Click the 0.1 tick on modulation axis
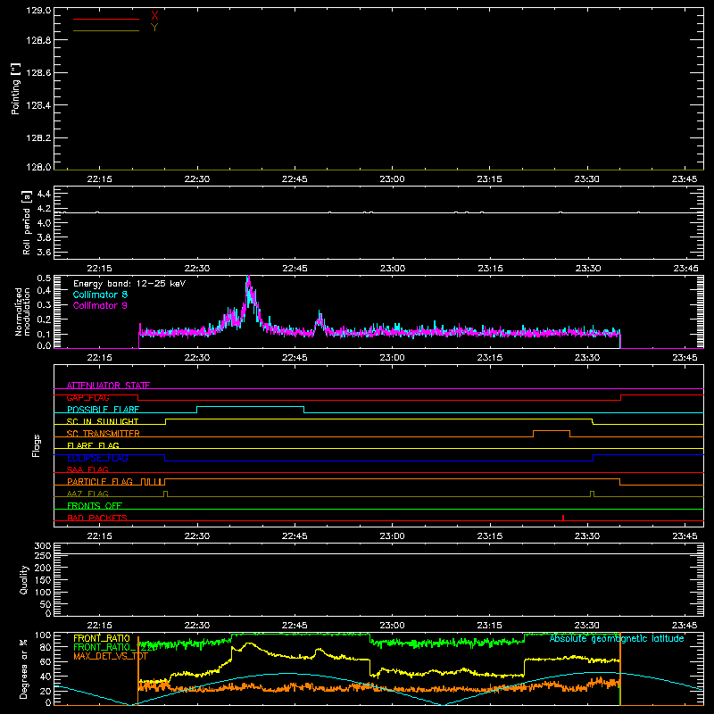Viewport: 714px width, 714px height. pyautogui.click(x=44, y=334)
